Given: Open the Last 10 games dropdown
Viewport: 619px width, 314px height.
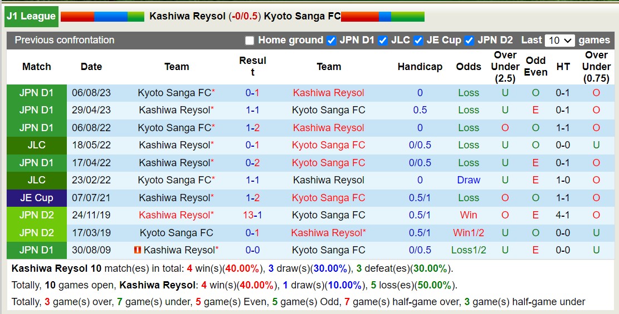Looking at the screenshot, I should (559, 41).
